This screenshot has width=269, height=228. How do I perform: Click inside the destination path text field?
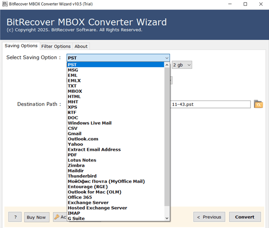pyautogui.click(x=210, y=104)
